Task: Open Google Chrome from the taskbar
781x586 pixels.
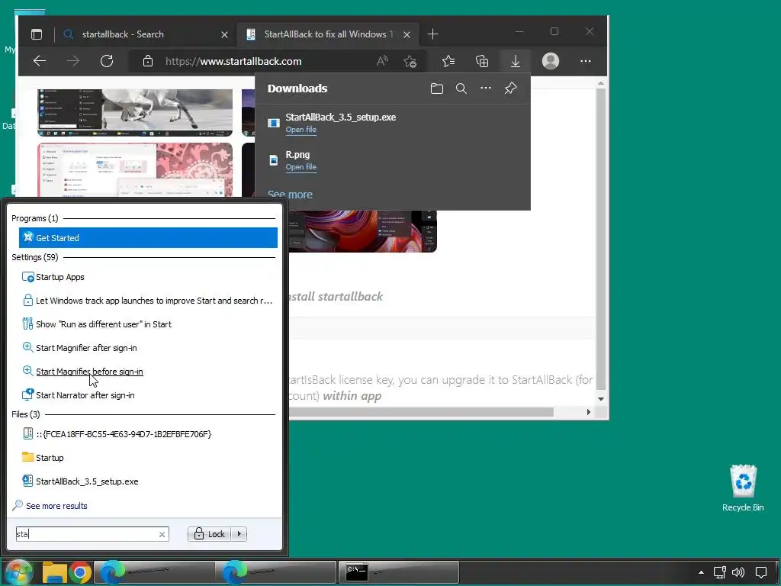Action: pyautogui.click(x=79, y=572)
